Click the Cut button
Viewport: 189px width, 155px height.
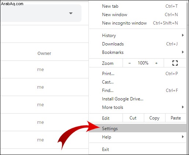pos(133,118)
